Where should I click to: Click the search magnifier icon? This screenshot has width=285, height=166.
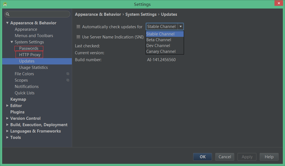click(x=8, y=14)
